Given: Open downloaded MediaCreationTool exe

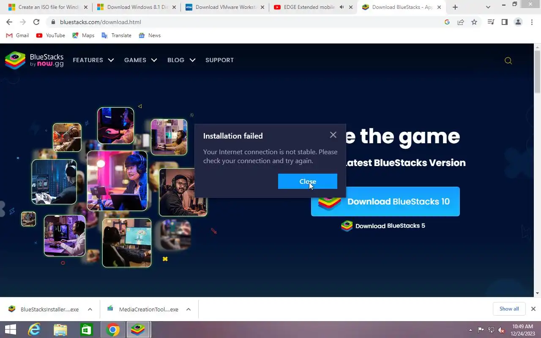Looking at the screenshot, I should tap(143, 309).
